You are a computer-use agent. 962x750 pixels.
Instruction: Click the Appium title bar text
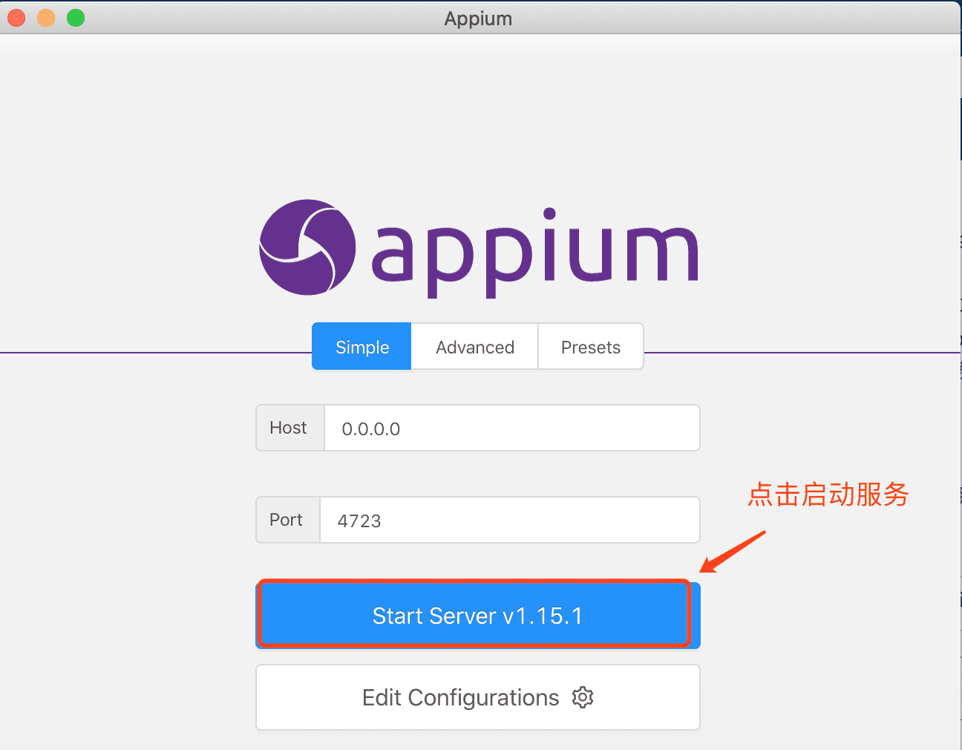point(478,18)
